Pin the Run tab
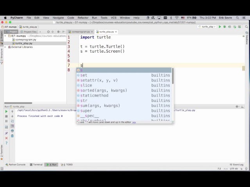Image resolution: width=250 pixels, height=187 pixels. coord(6,133)
